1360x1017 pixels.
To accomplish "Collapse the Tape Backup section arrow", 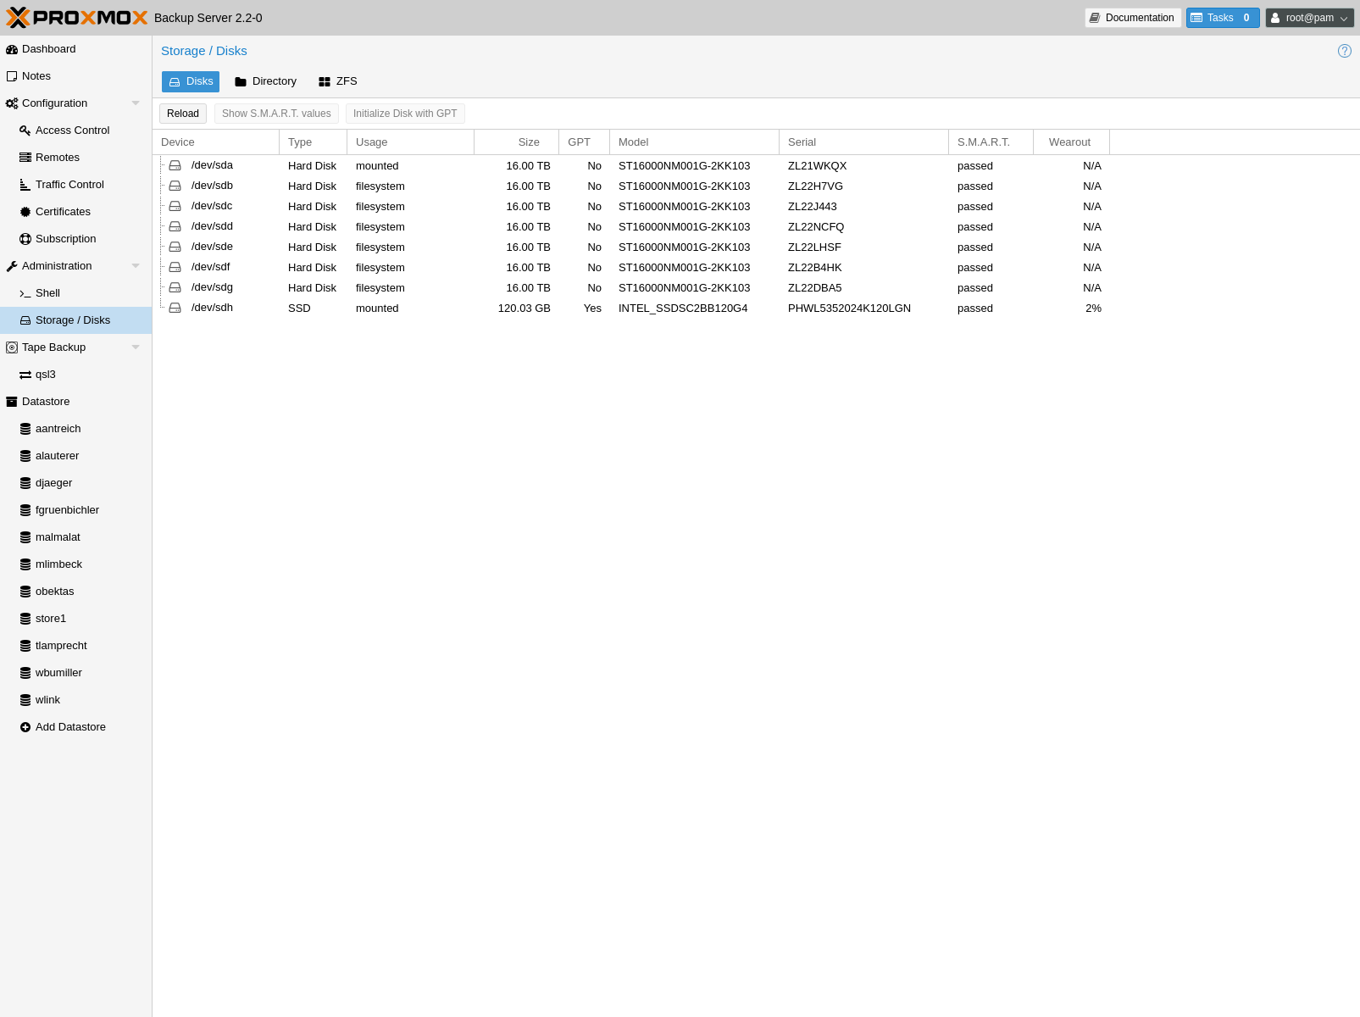I will pos(136,347).
